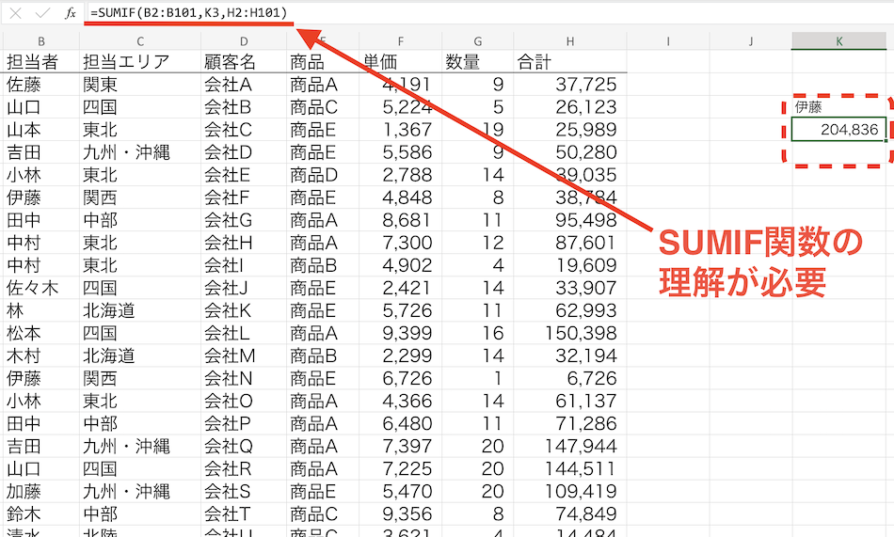Click the cell 加藤
Viewport: 894px width, 537px height.
(x=41, y=492)
